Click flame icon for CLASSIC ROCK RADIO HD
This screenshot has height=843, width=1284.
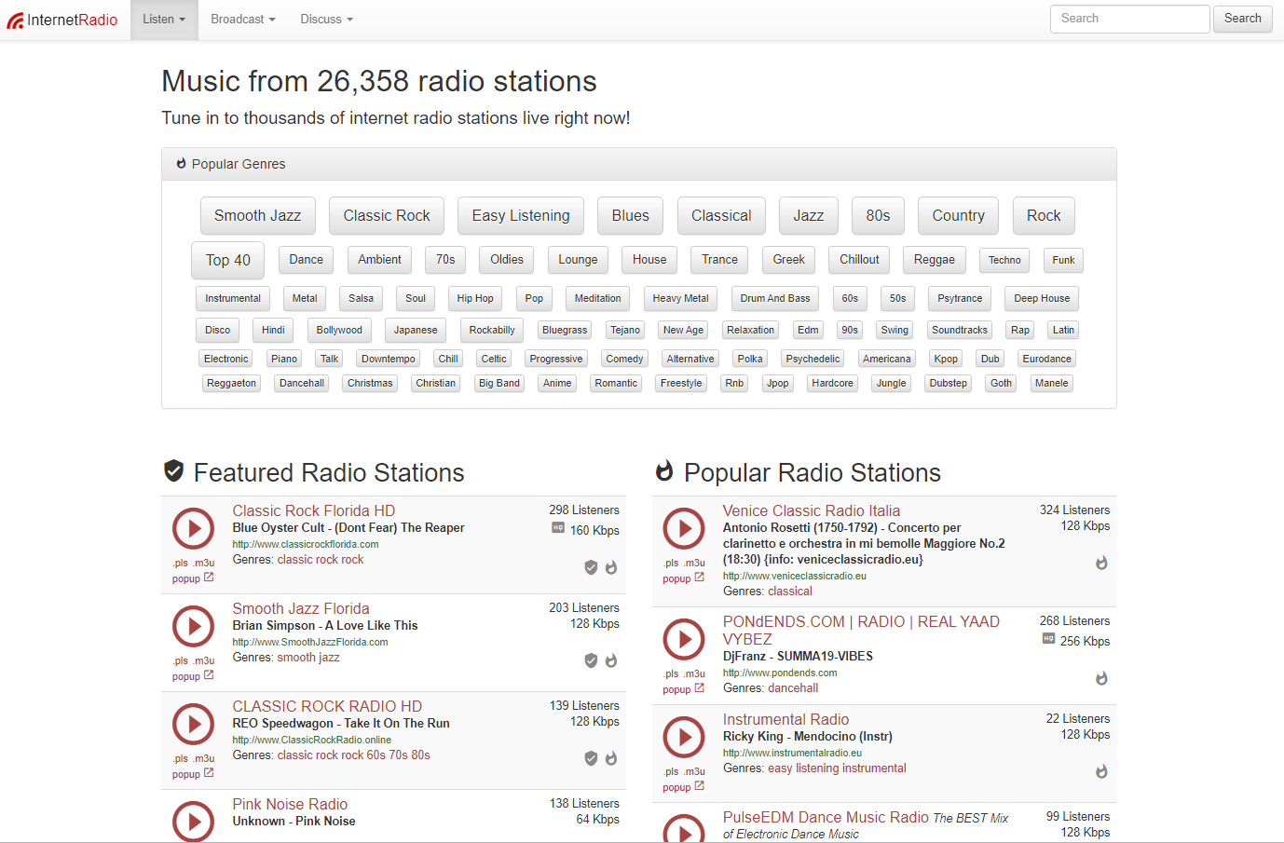coord(611,758)
